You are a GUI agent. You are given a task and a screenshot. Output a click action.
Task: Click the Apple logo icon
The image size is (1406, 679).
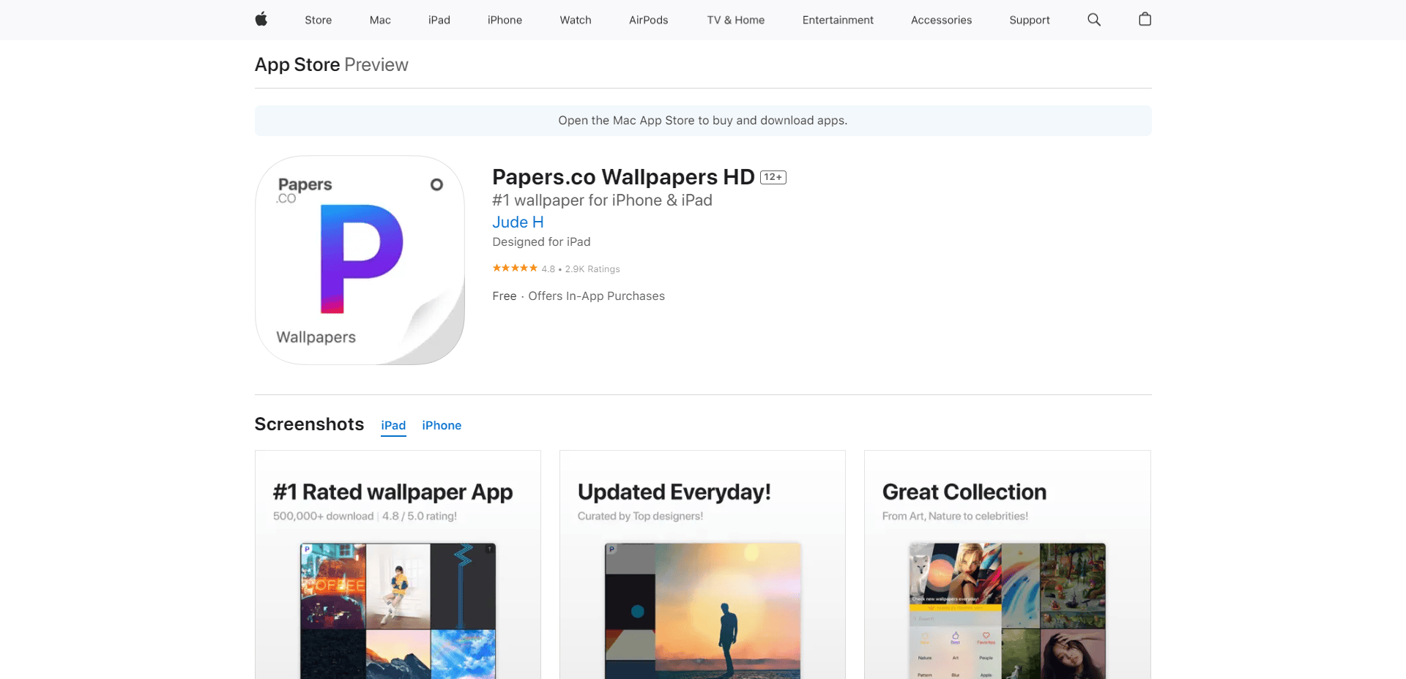tap(261, 20)
